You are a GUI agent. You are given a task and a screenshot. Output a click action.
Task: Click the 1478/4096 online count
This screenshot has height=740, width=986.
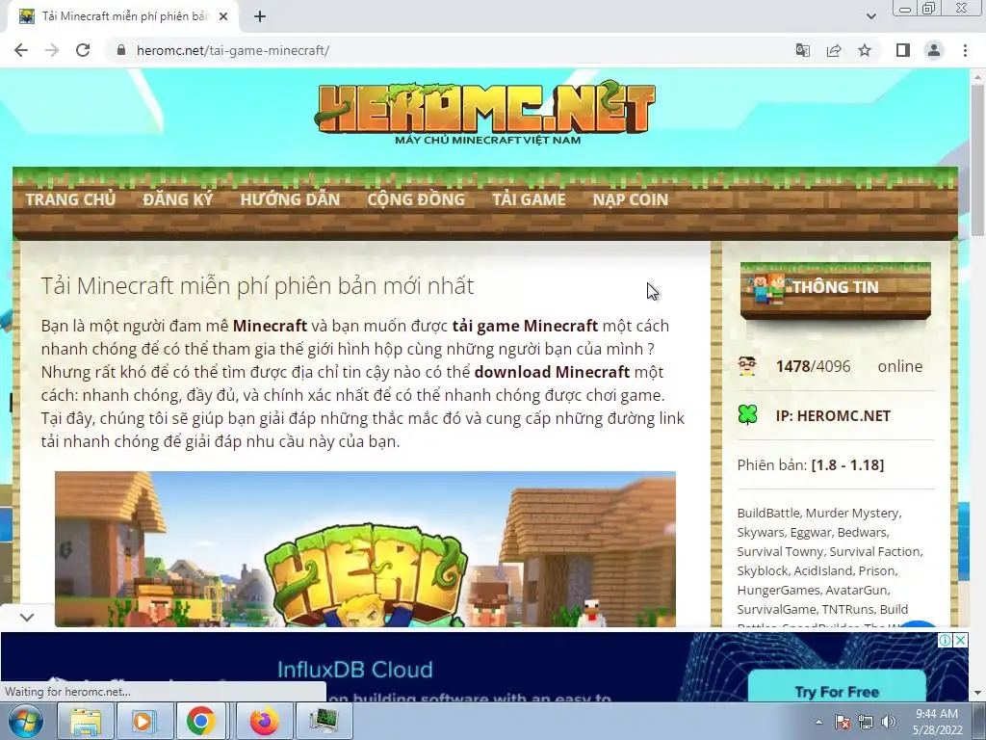pos(813,366)
